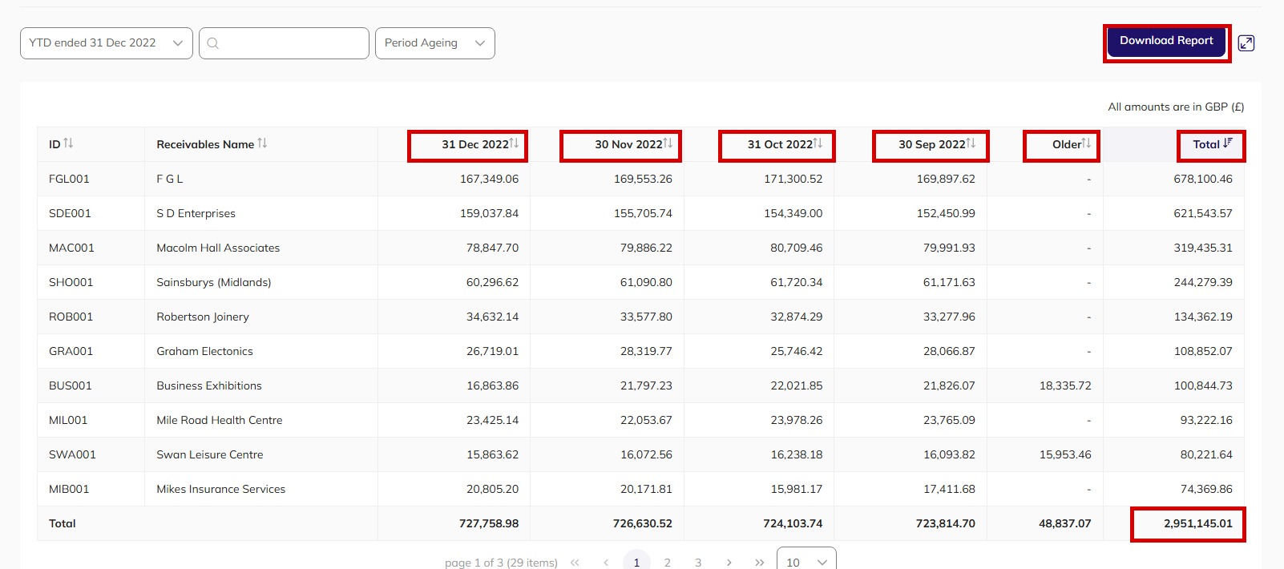The height and width of the screenshot is (569, 1284).
Task: Click the search magnifier icon
Action: 213,43
